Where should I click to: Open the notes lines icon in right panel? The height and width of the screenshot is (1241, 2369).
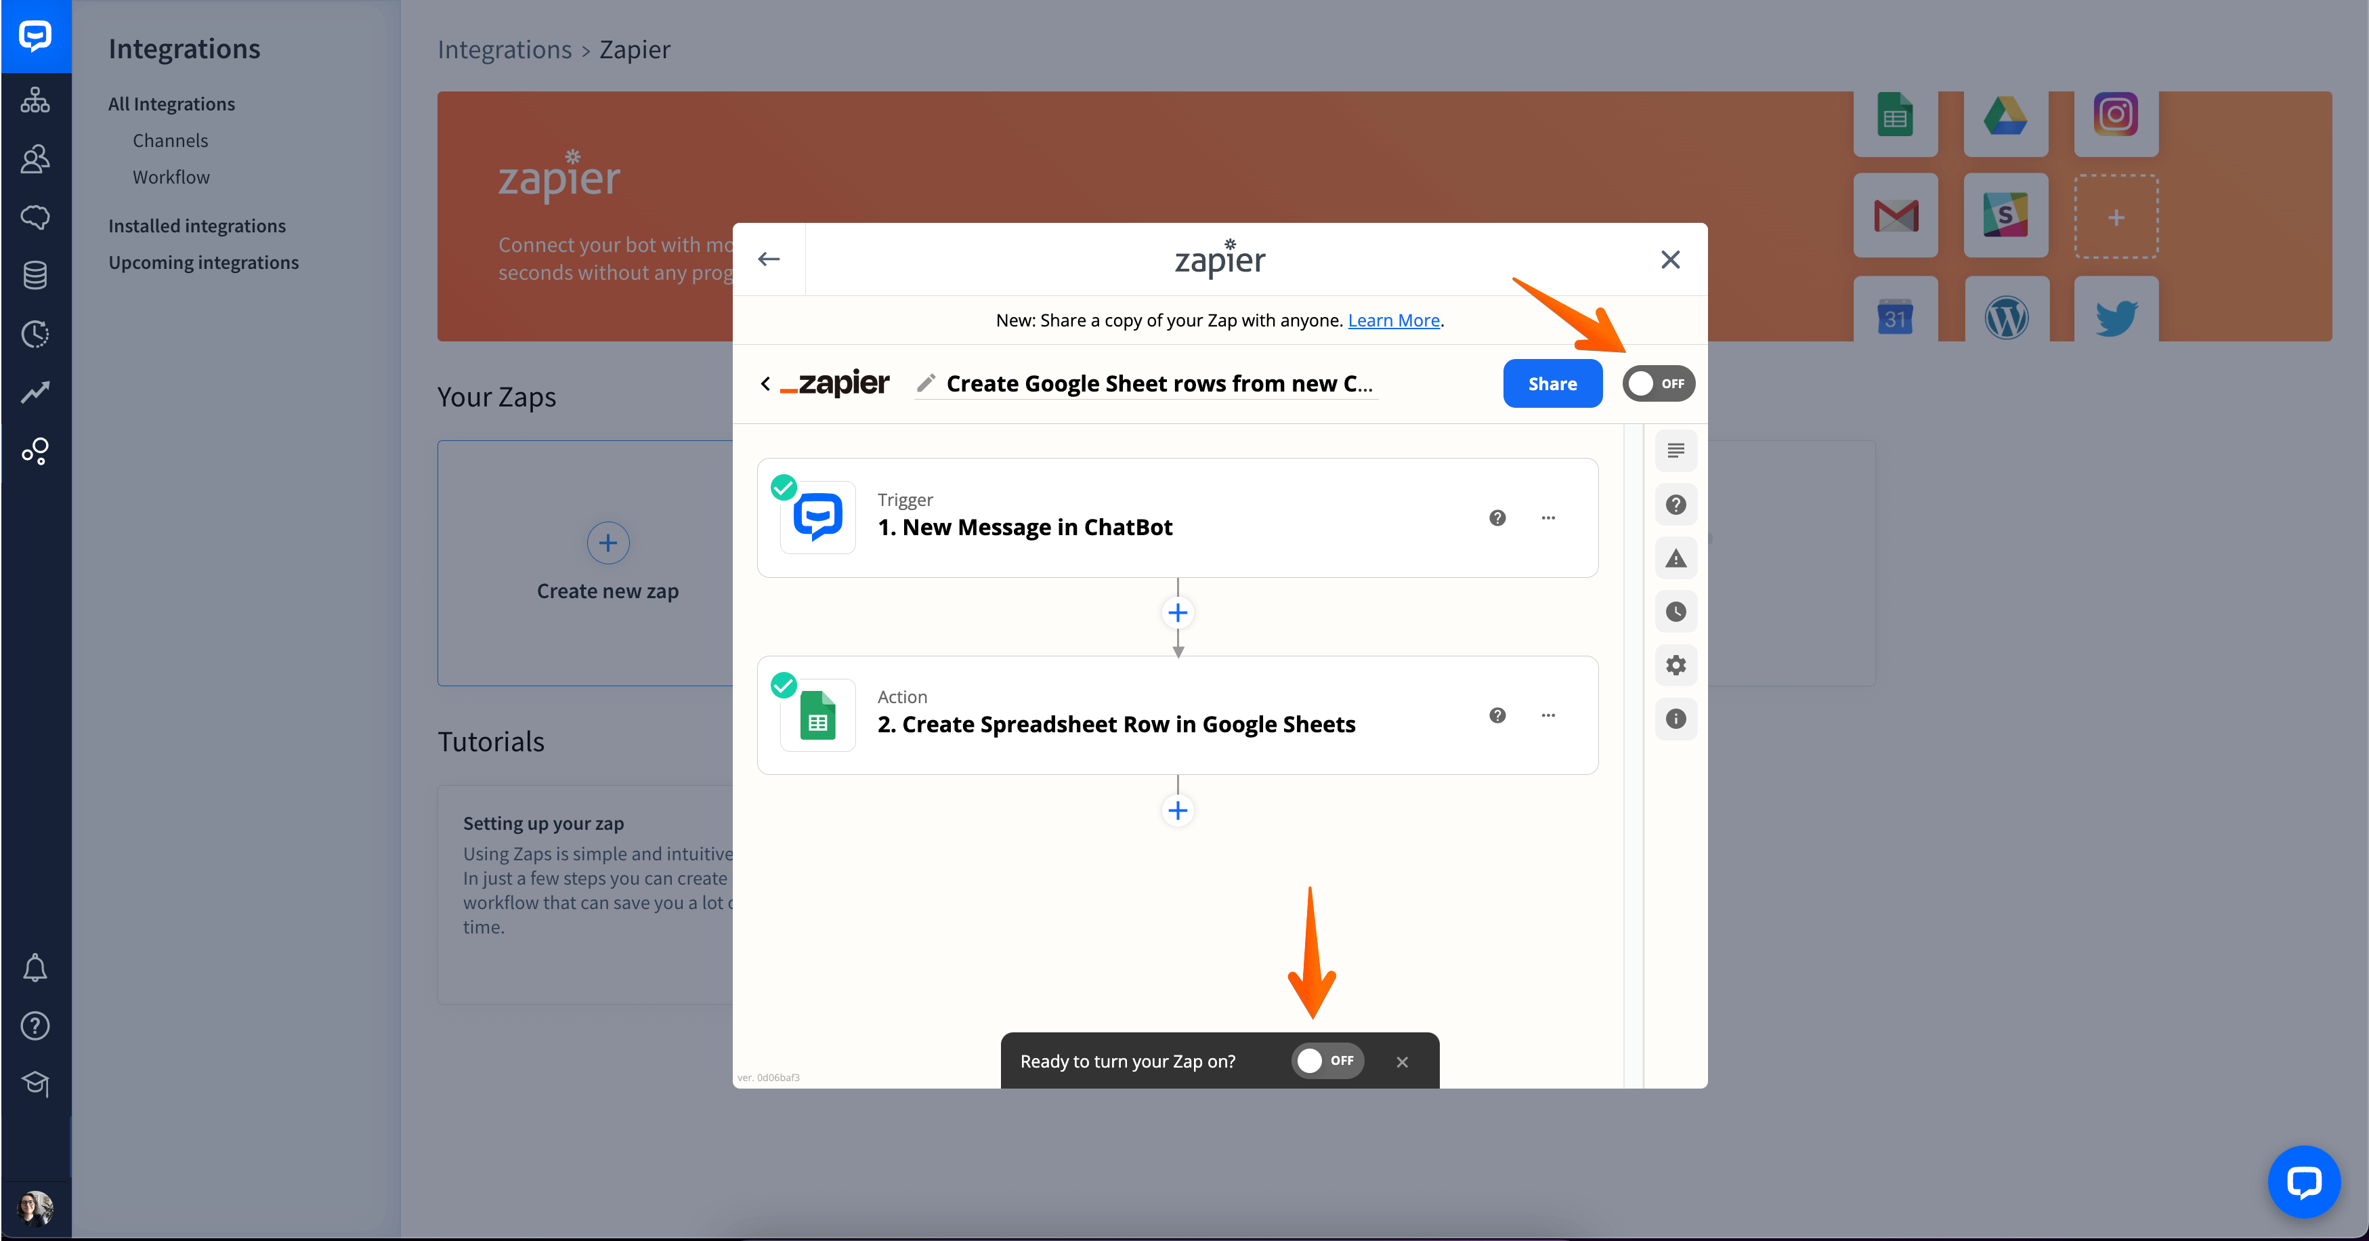tap(1676, 450)
